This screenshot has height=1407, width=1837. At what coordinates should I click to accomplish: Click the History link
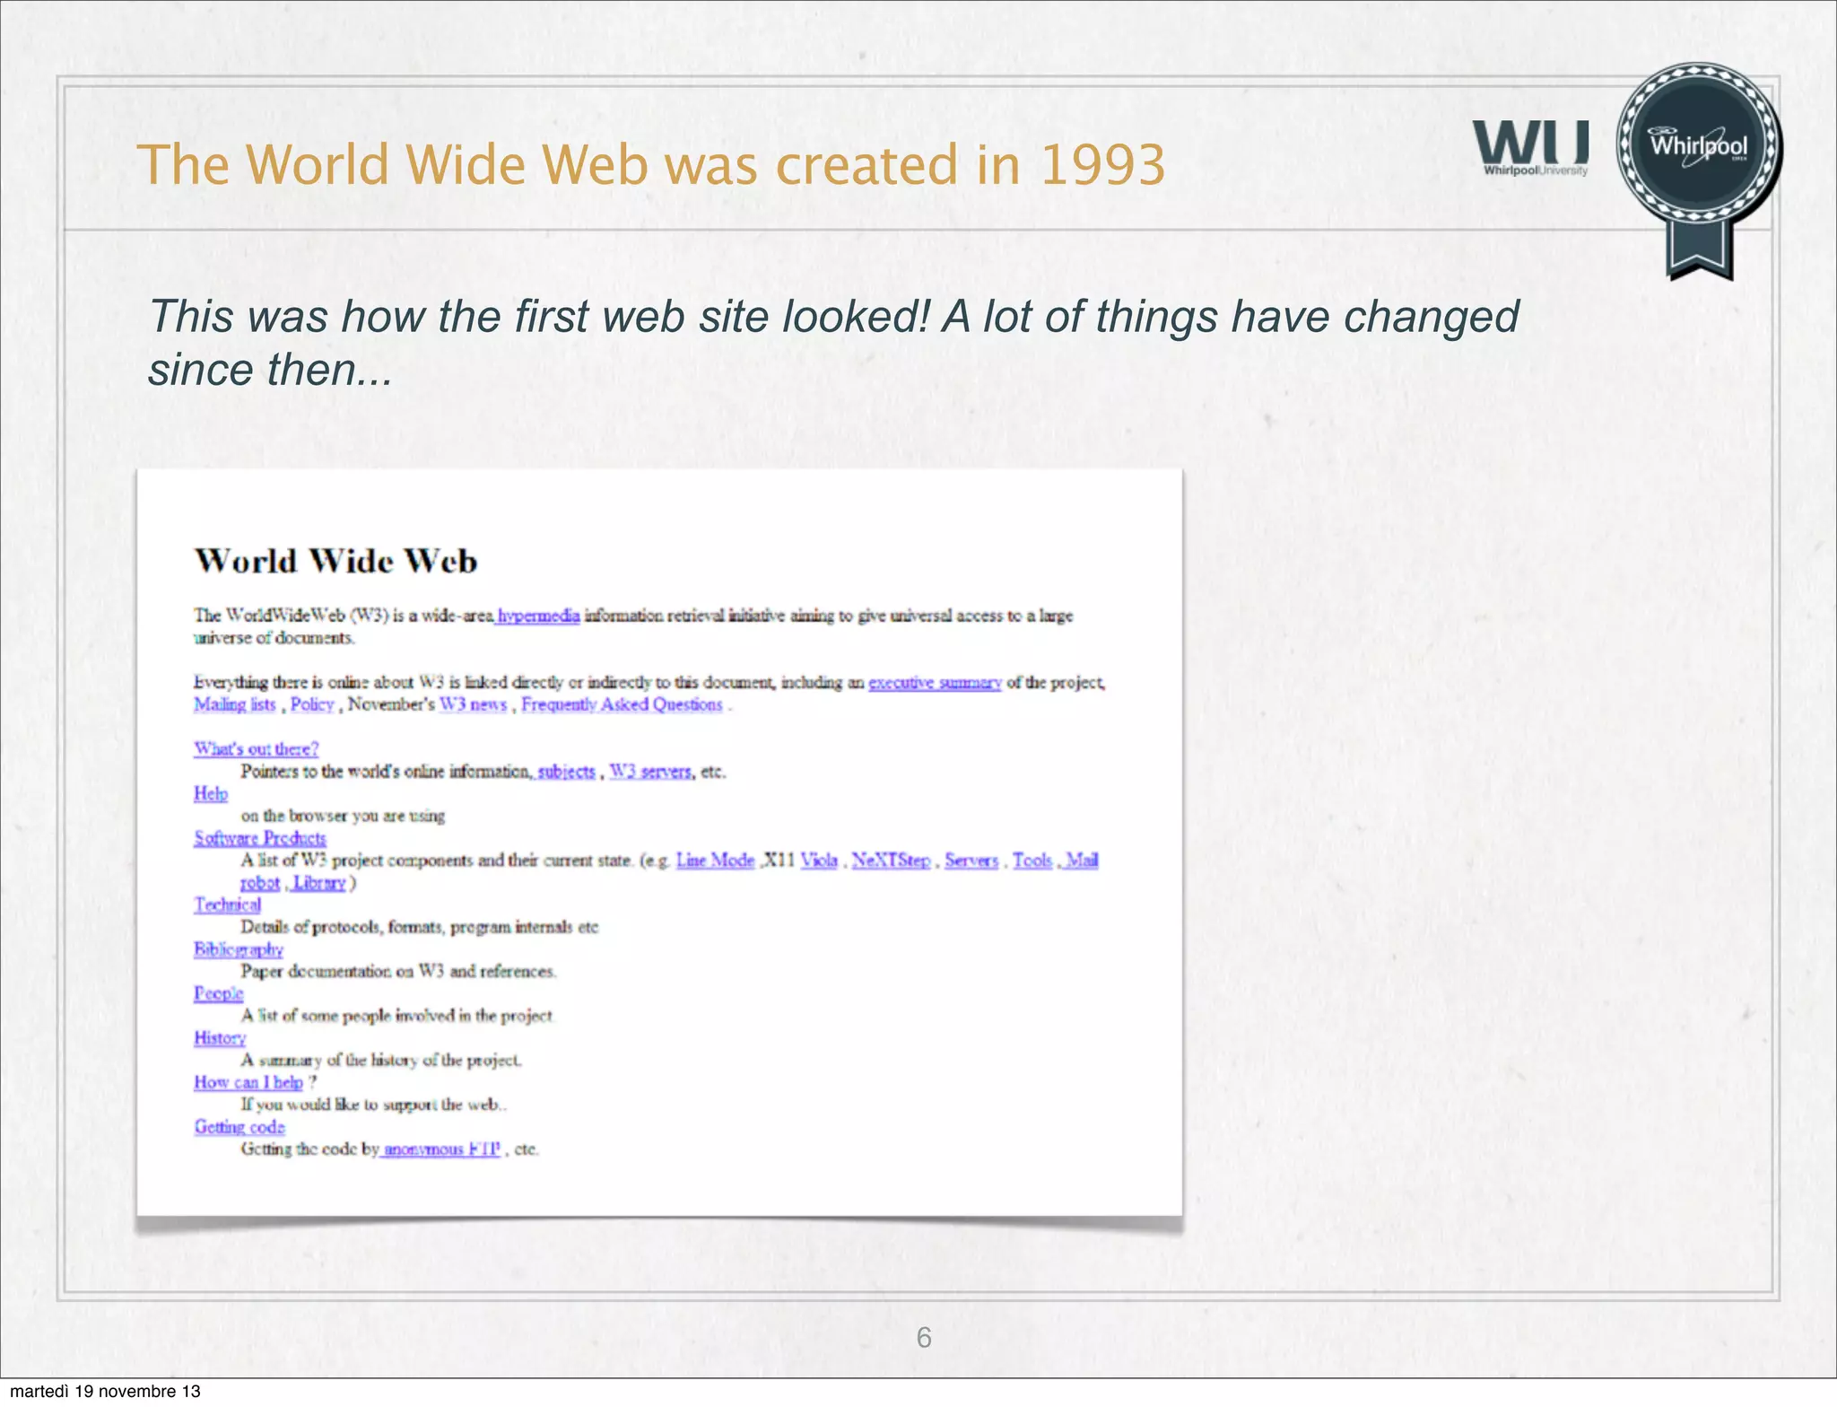[x=220, y=1038]
